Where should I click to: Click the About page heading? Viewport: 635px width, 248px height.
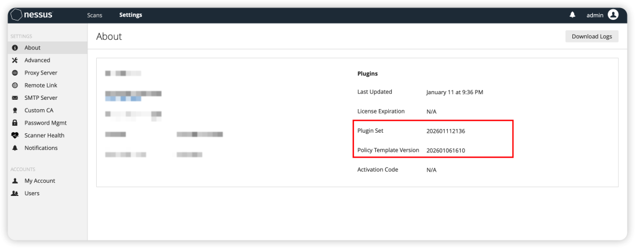point(109,37)
